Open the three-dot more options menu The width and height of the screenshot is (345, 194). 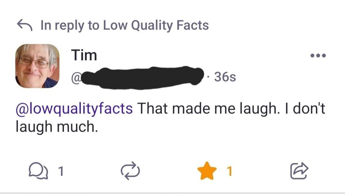[x=318, y=56]
